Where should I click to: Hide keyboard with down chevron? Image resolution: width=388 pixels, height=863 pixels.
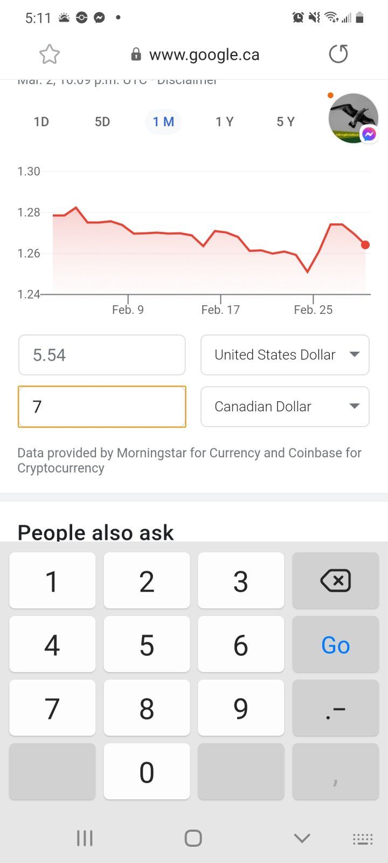point(302,838)
